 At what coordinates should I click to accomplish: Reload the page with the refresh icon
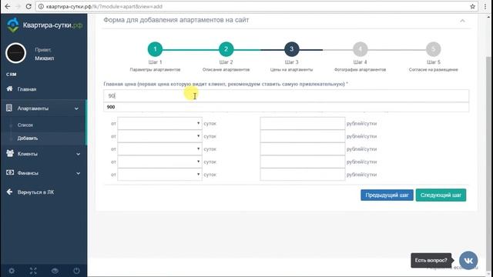29,6
